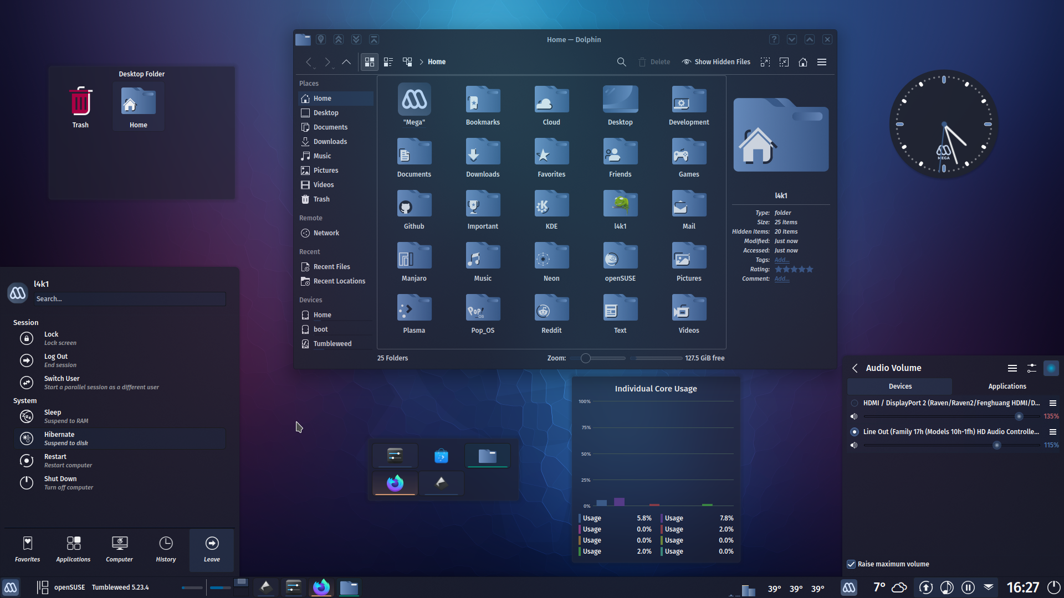This screenshot has width=1064, height=598.
Task: Uncheck Raise maximum volume
Action: (851, 564)
